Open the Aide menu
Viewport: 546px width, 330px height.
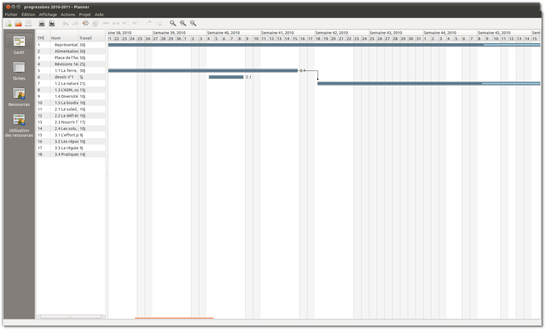tap(99, 15)
